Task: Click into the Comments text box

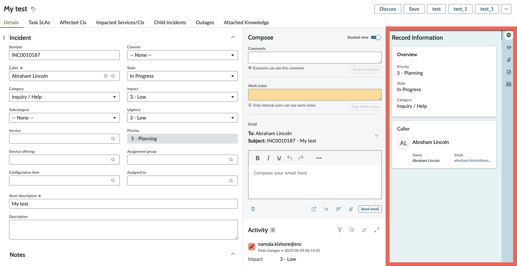Action: pyautogui.click(x=315, y=58)
